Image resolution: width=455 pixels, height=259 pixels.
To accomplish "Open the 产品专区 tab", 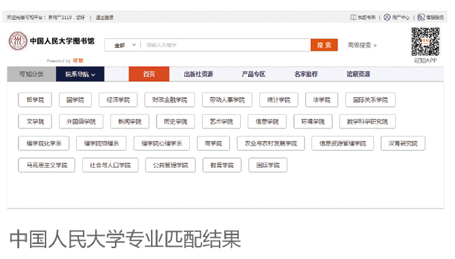I will 254,74.
